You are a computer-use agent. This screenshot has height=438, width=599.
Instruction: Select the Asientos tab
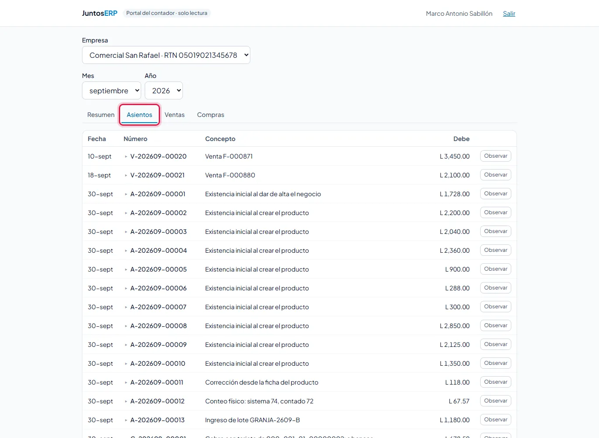139,115
